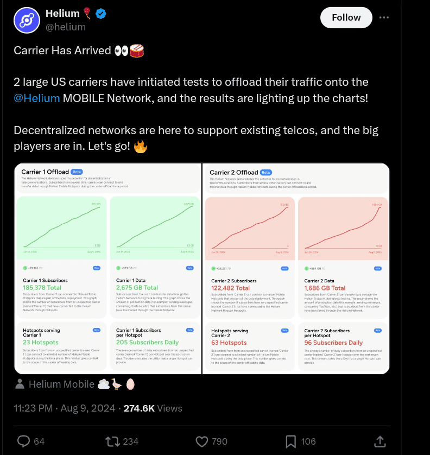Viewport: 430px width, 455px height.
Task: Click the Helium profile avatar
Action: click(28, 21)
